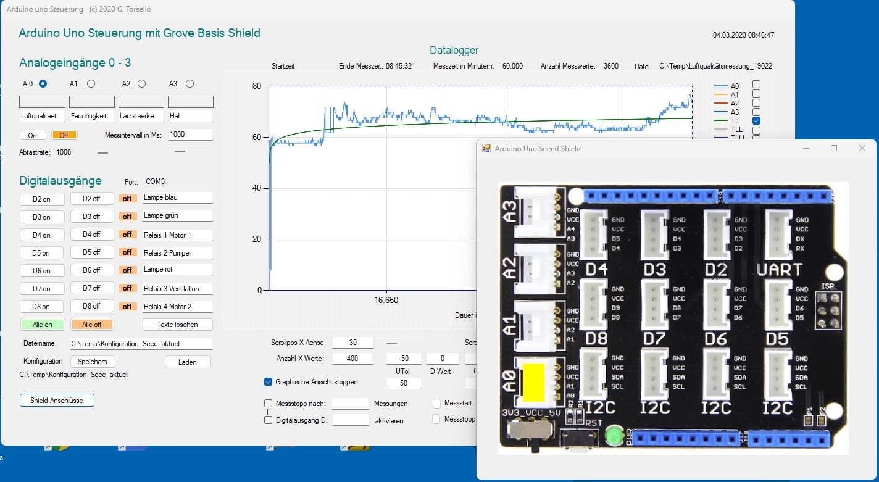Screen dimensions: 879x482
Task: Click the 'Scrollpos X-Achse' value field
Action: 352,343
